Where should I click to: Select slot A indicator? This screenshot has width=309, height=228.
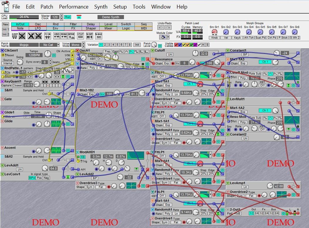pyautogui.click(x=79, y=17)
